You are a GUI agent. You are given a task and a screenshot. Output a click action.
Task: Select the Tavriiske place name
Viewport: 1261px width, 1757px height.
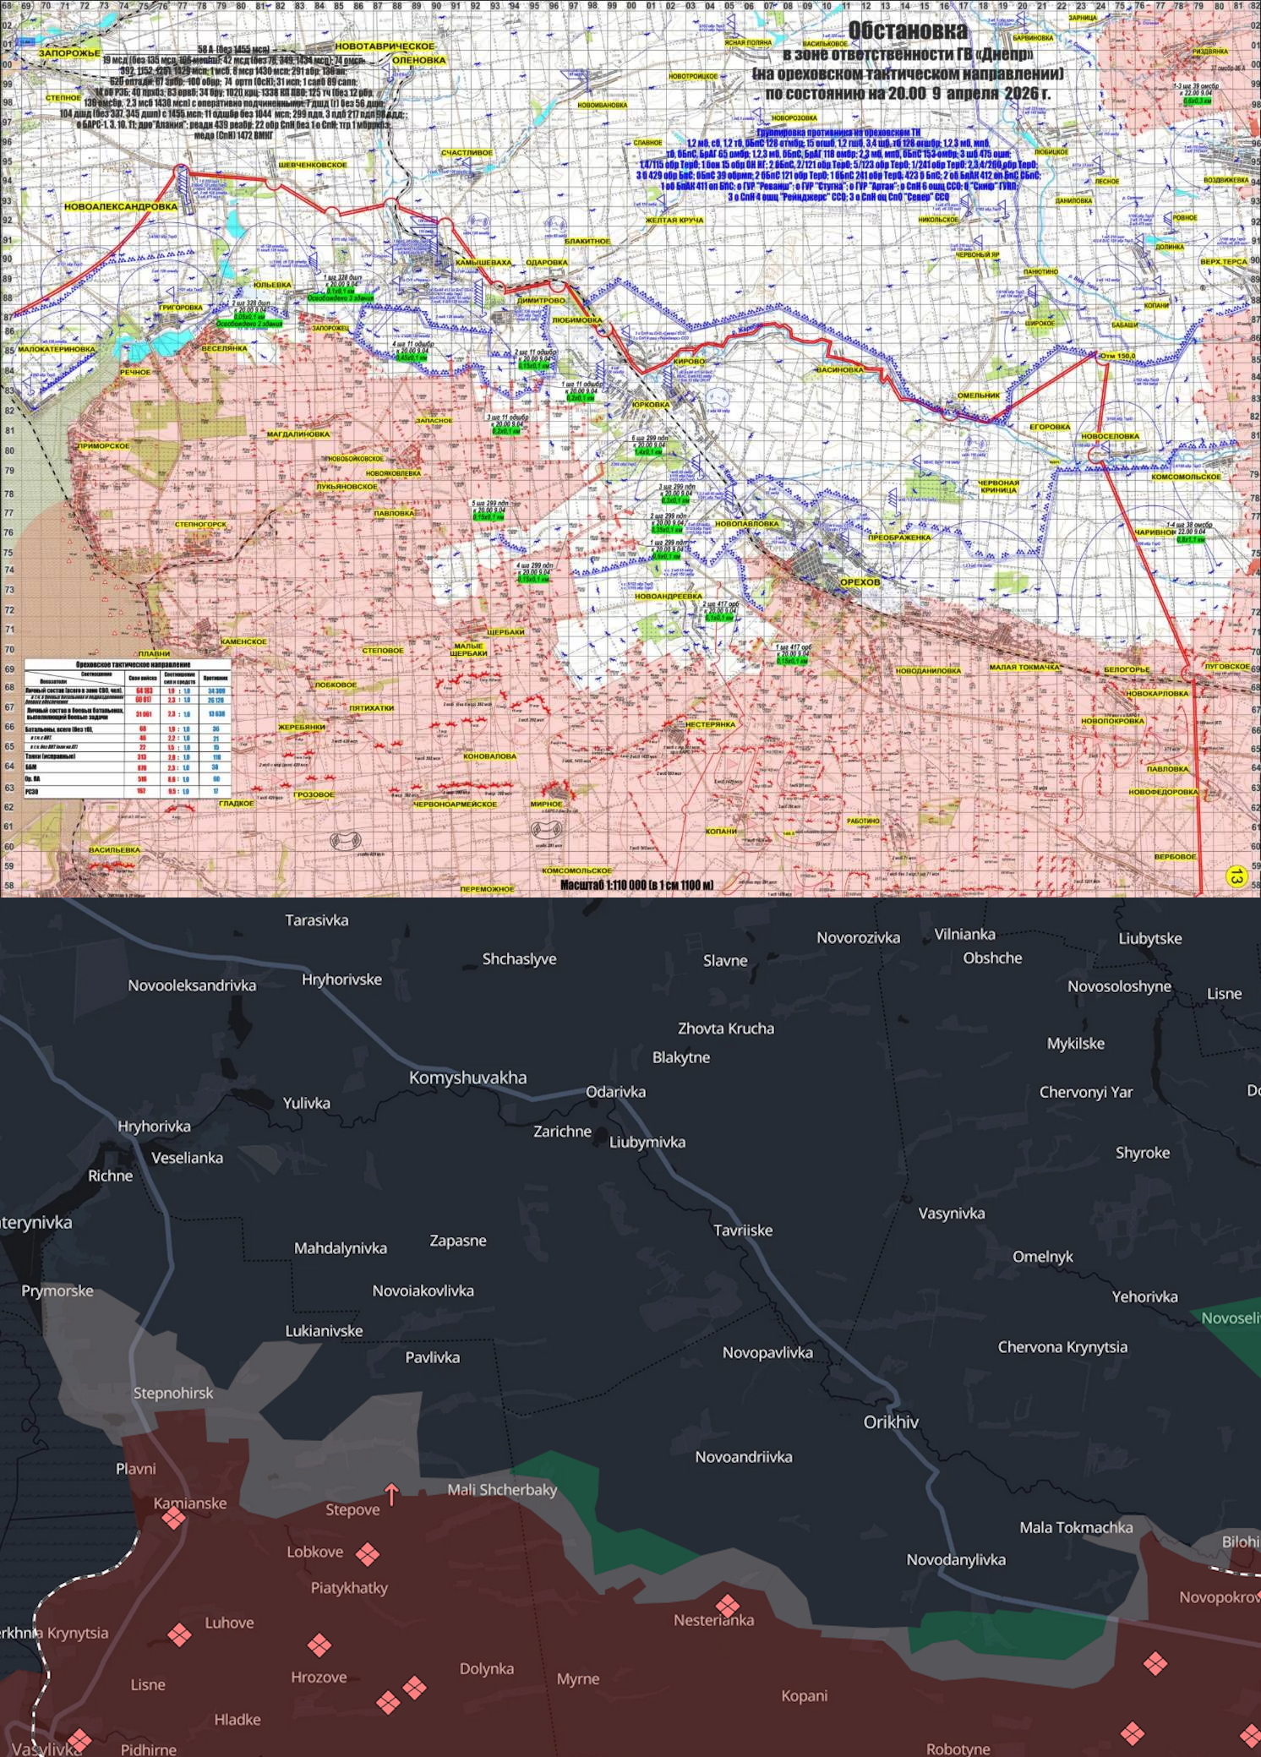point(743,1230)
